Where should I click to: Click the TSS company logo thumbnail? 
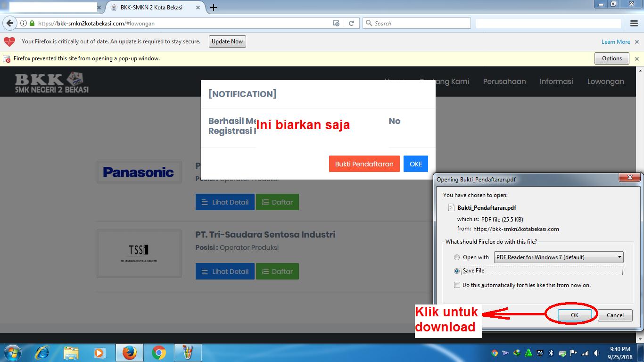pyautogui.click(x=139, y=254)
